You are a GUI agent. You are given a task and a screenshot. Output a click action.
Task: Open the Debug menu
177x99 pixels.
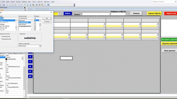click(x=25, y=2)
